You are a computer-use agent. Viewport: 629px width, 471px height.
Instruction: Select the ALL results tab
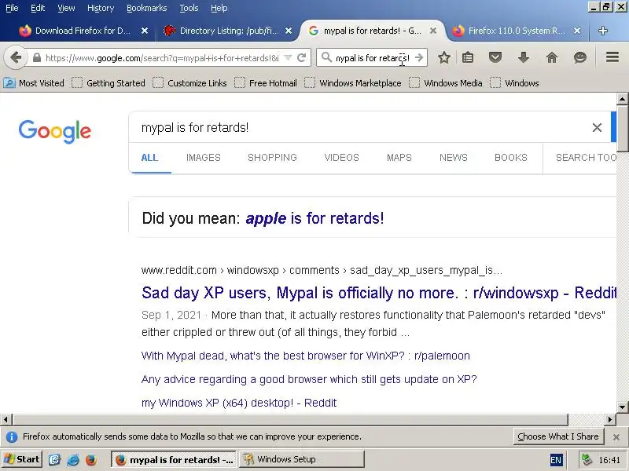pos(149,158)
